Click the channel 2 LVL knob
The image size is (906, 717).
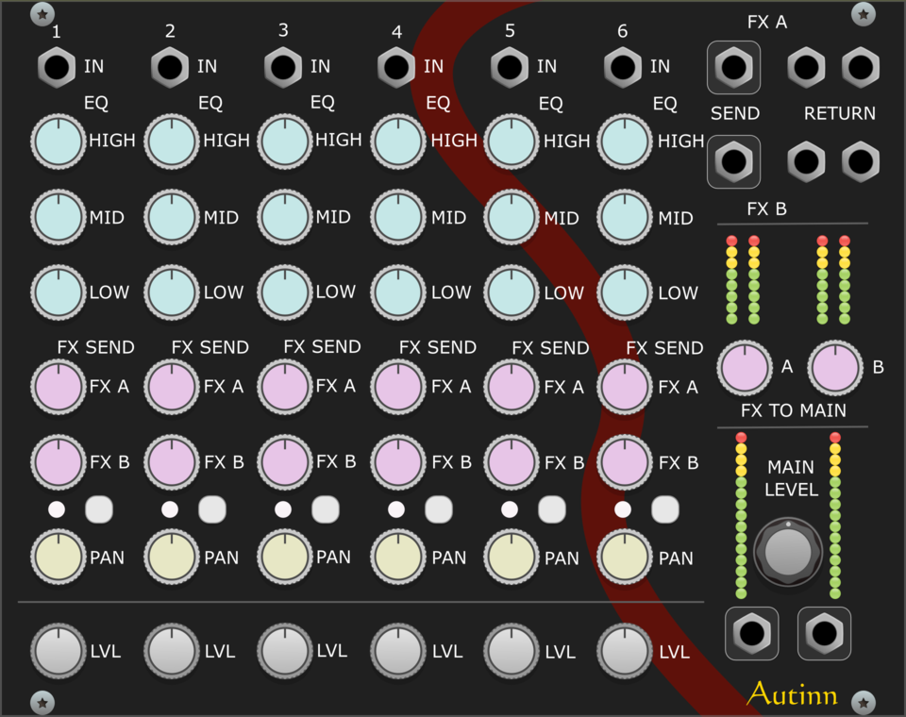172,651
